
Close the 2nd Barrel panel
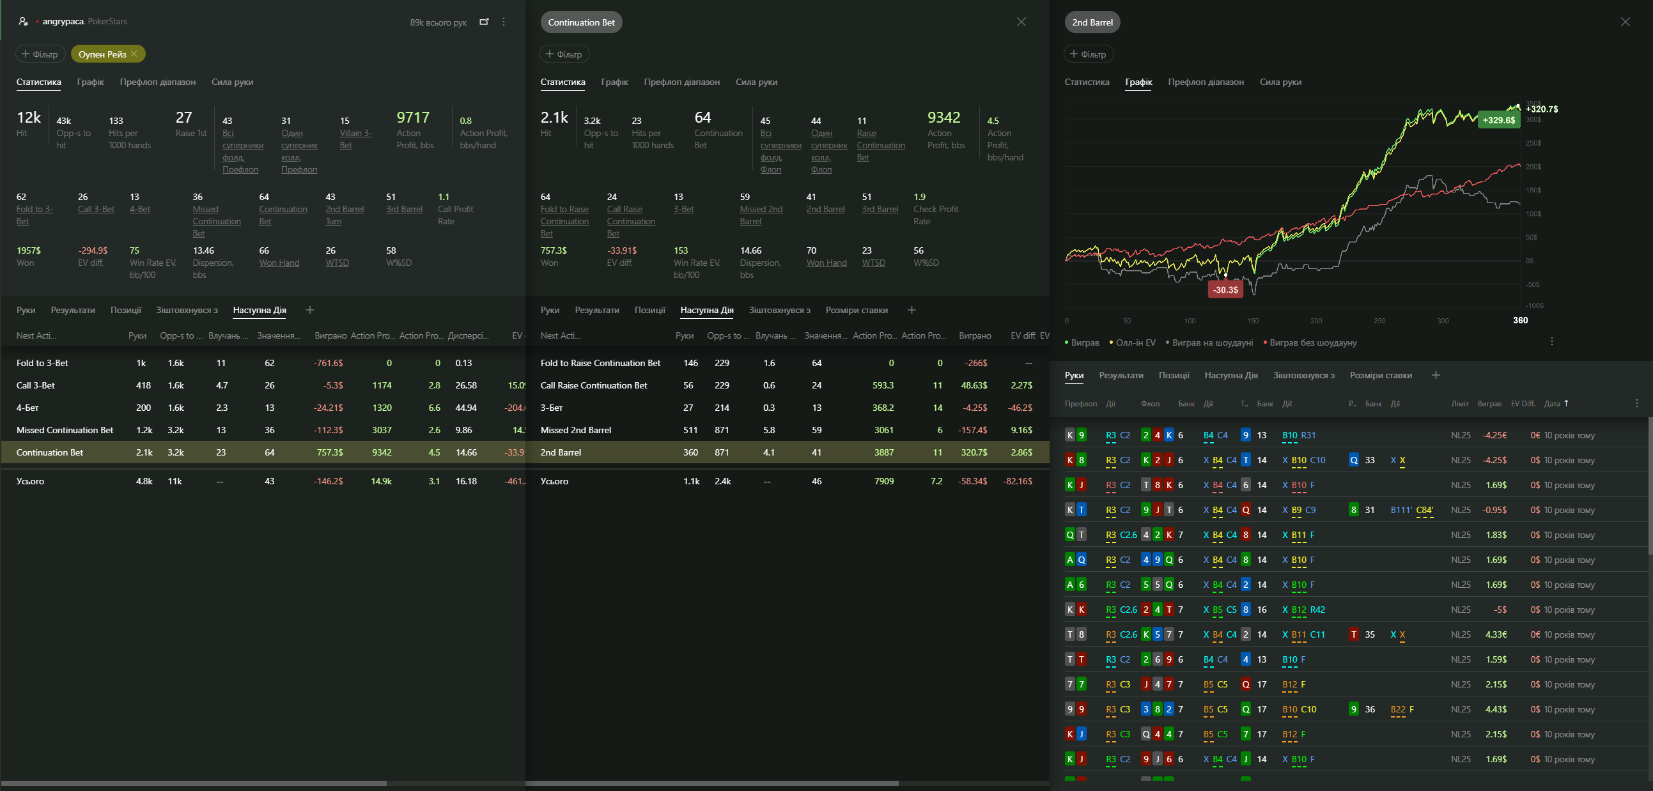tap(1625, 22)
